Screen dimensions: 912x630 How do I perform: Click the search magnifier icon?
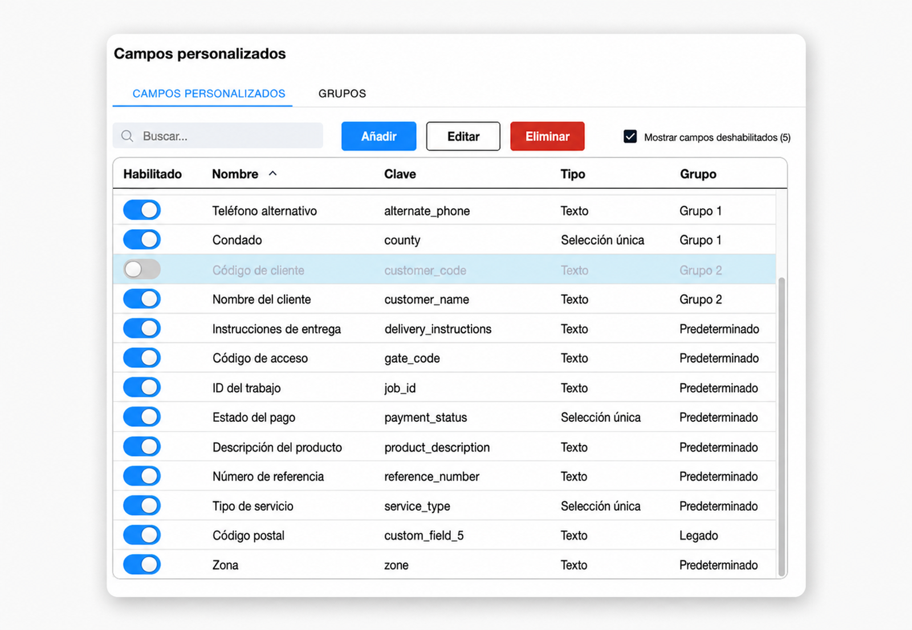[127, 136]
